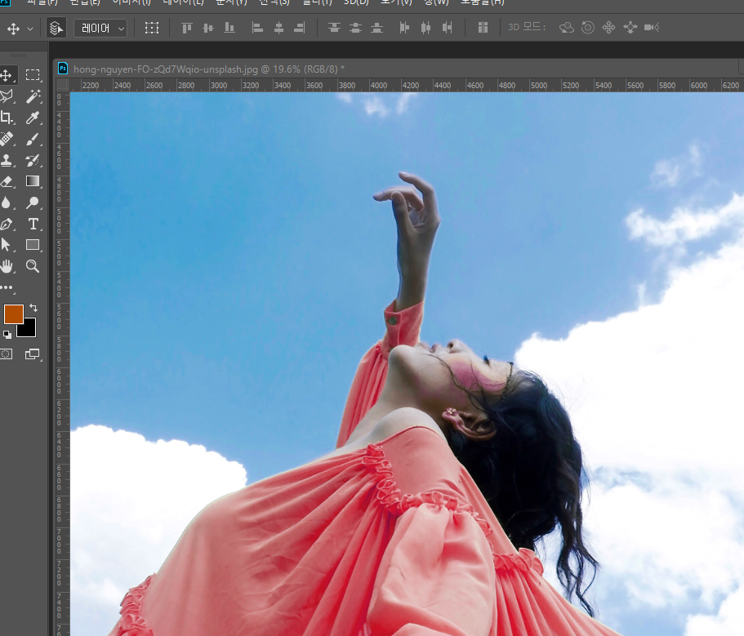The image size is (744, 636).
Task: Align left edges of layers
Action: 257,28
